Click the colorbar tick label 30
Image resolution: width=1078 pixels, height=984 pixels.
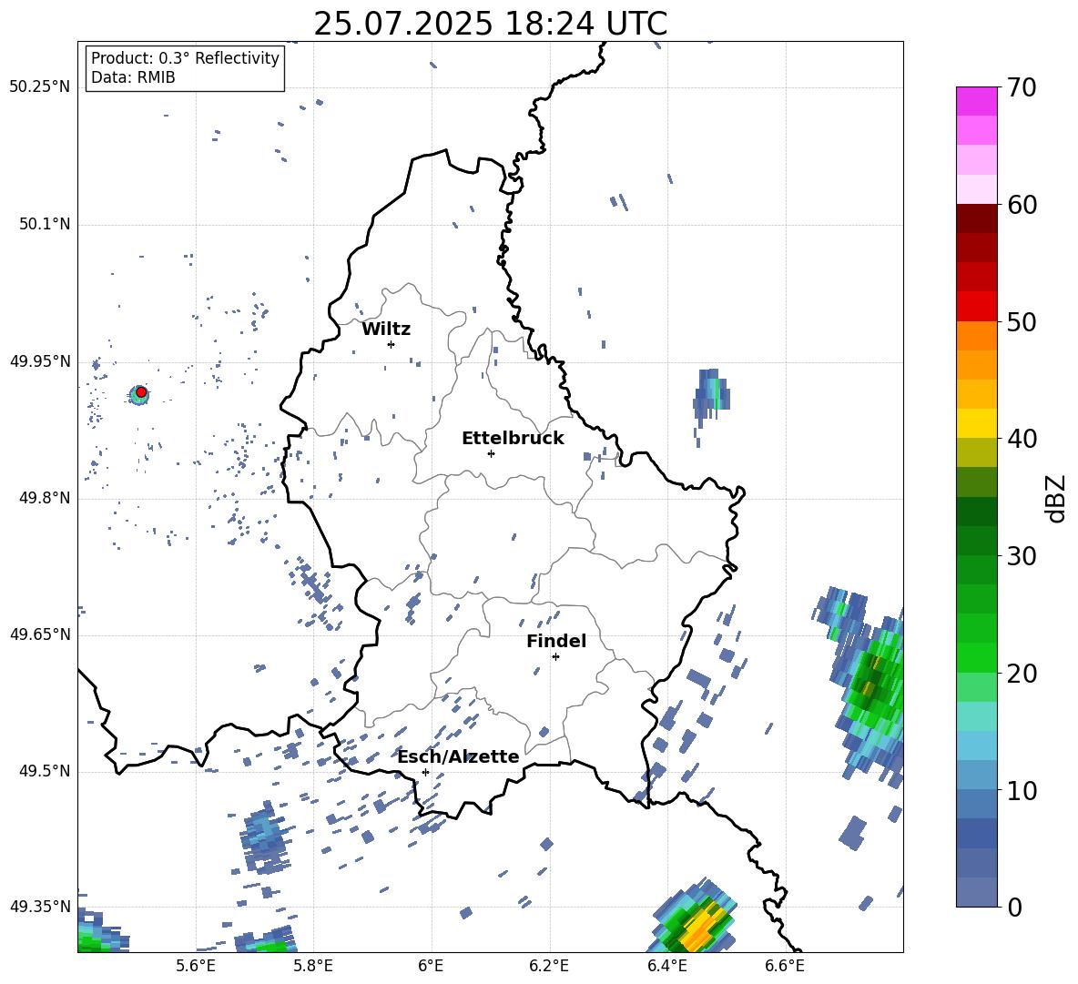[x=1022, y=556]
